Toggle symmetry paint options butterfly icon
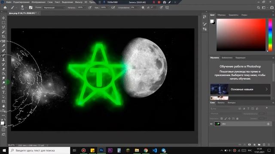 167,8
